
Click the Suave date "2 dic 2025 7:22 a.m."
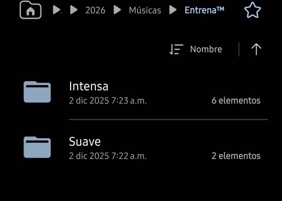coord(108,156)
